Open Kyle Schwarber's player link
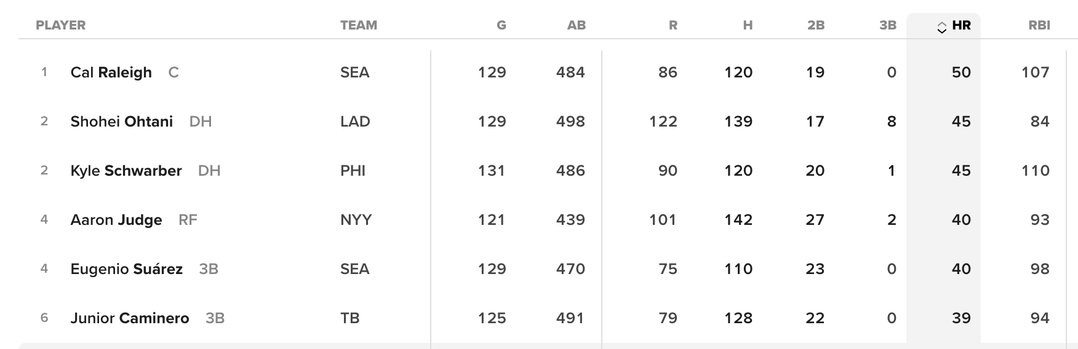Screen dimensions: 1078x349 coord(126,171)
